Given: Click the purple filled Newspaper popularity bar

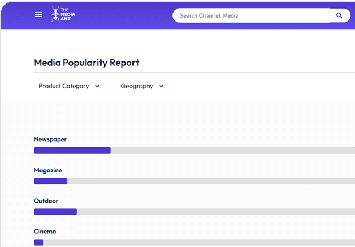Looking at the screenshot, I should (x=72, y=150).
